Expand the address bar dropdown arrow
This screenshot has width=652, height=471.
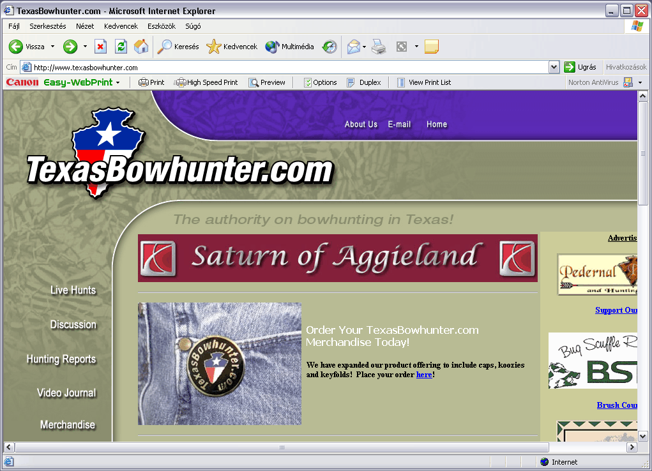pyautogui.click(x=554, y=67)
